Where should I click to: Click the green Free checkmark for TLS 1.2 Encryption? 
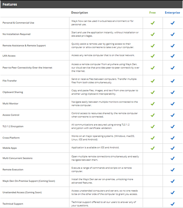(x=153, y=126)
